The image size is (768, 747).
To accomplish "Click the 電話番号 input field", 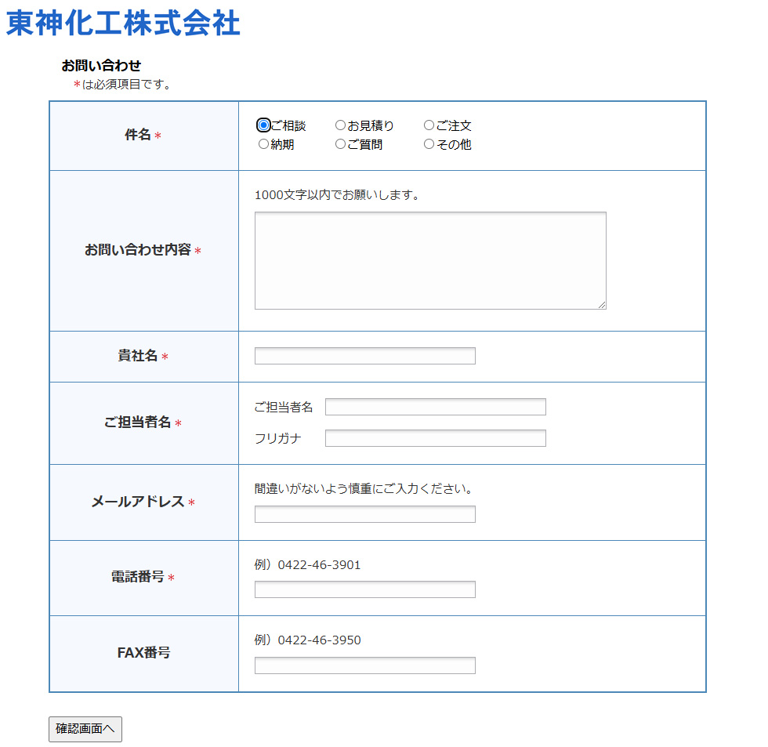I will coord(365,589).
